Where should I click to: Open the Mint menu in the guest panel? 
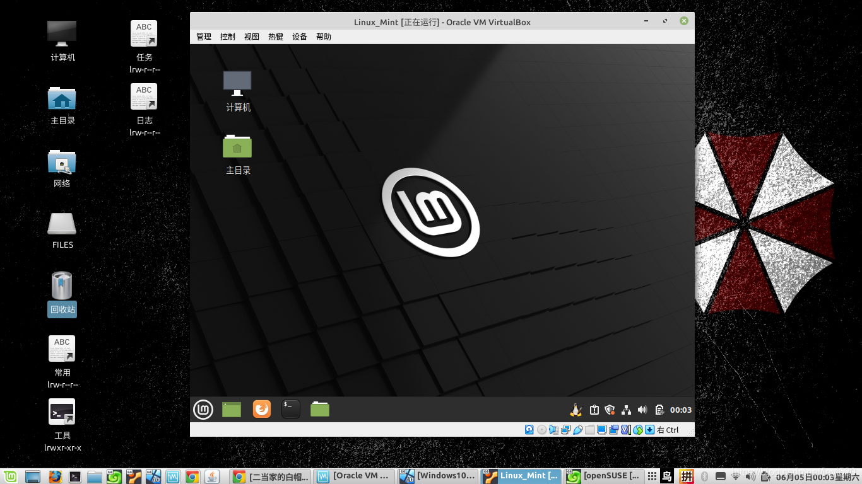click(x=203, y=410)
